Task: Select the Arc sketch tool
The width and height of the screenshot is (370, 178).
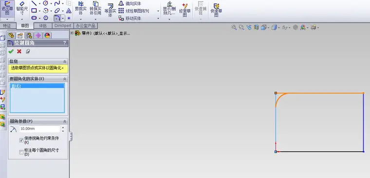Action: pos(46,11)
